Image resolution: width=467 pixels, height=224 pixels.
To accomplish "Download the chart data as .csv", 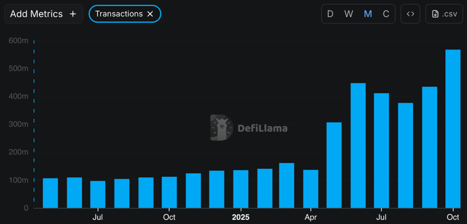I will pyautogui.click(x=444, y=14).
